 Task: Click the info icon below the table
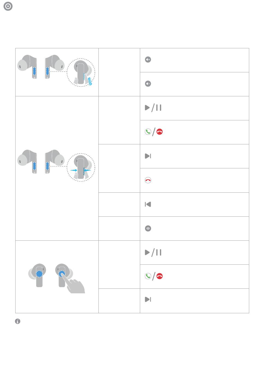click(x=18, y=321)
